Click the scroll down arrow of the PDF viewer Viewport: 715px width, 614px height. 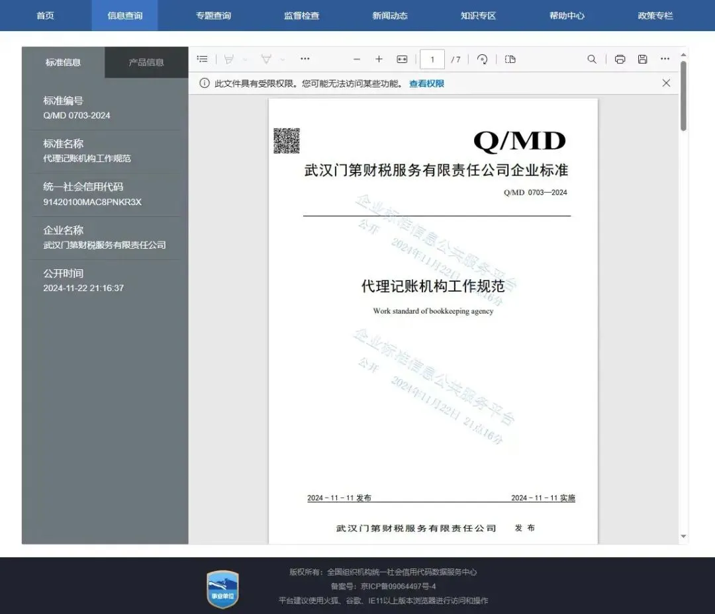683,536
